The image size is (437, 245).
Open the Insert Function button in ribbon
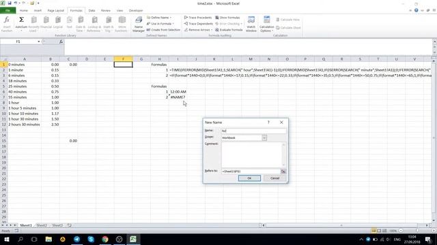coord(7,24)
